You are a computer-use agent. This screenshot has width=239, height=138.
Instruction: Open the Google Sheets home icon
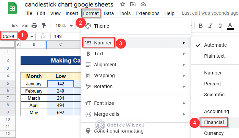12,9
